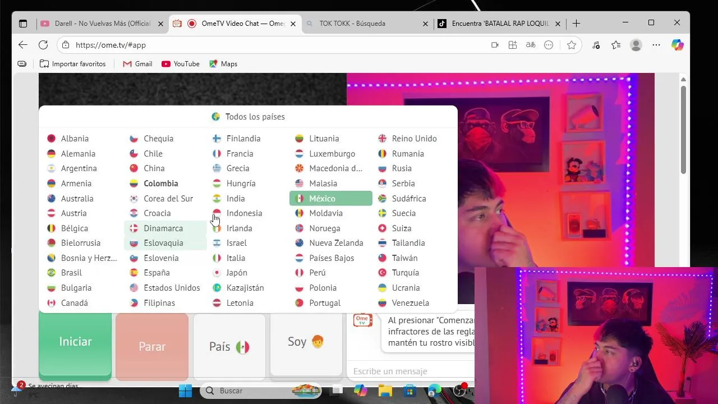Go back with the browser back arrow
This screenshot has height=404, width=718.
tap(22, 45)
